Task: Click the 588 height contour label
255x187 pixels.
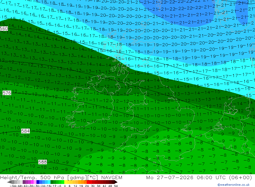Action: tap(43, 162)
